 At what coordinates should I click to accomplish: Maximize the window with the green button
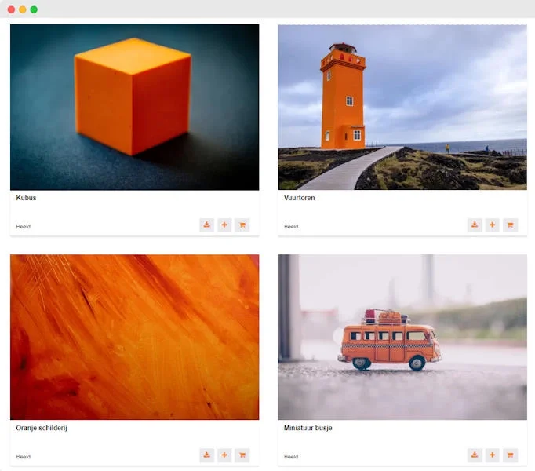pos(34,9)
